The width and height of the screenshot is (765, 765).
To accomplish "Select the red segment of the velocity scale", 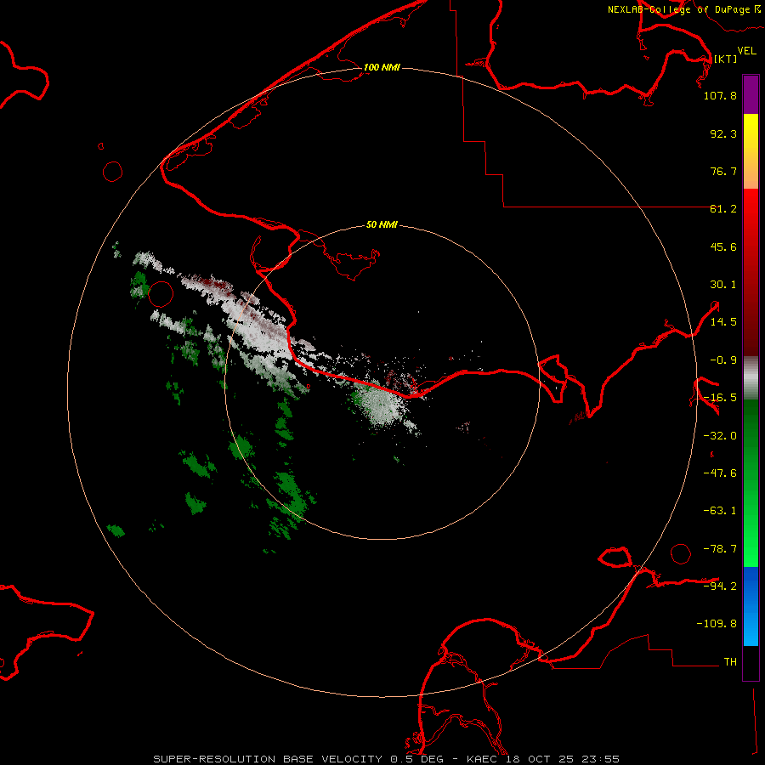I will [x=751, y=272].
